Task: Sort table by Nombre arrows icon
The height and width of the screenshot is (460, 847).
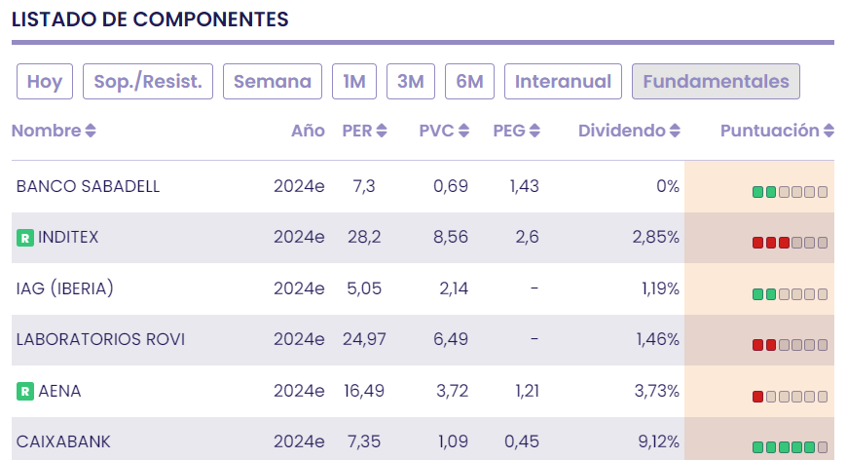Action: 91,132
